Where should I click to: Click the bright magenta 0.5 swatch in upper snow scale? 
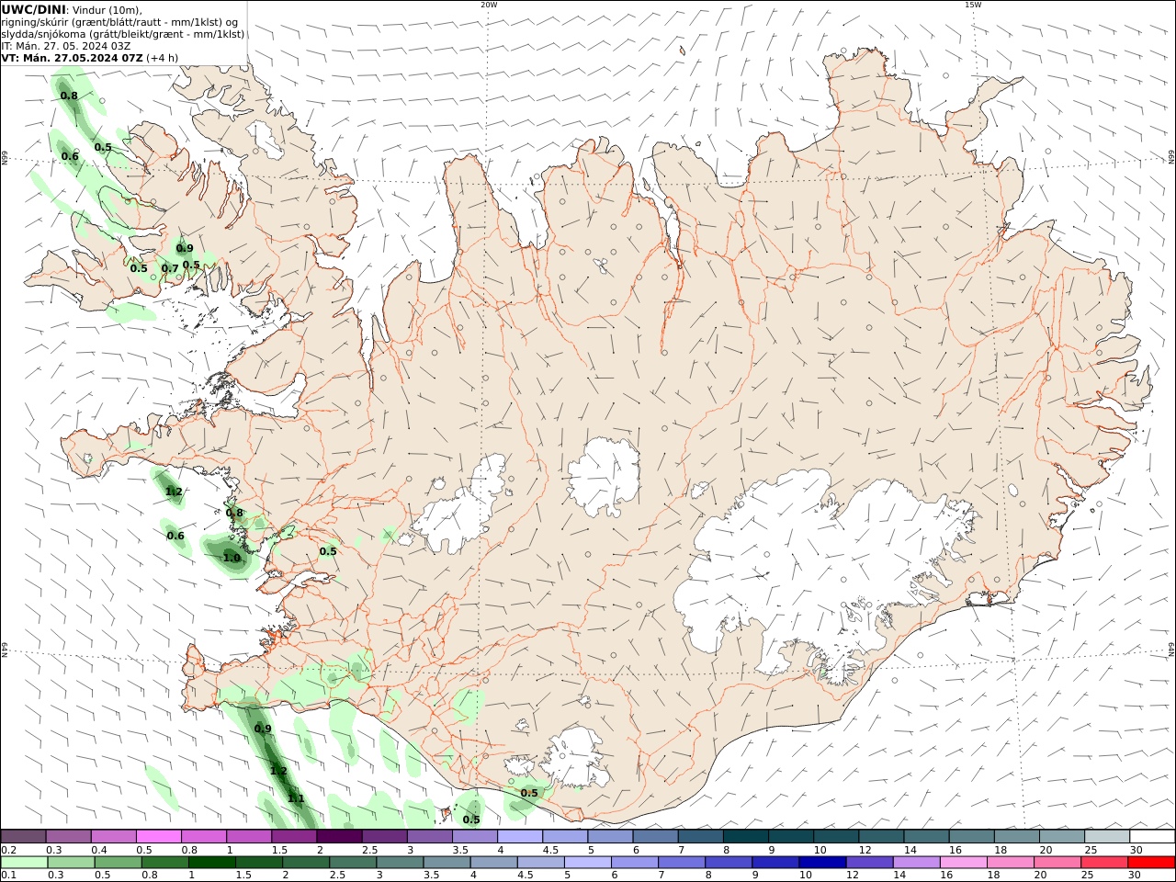158,836
